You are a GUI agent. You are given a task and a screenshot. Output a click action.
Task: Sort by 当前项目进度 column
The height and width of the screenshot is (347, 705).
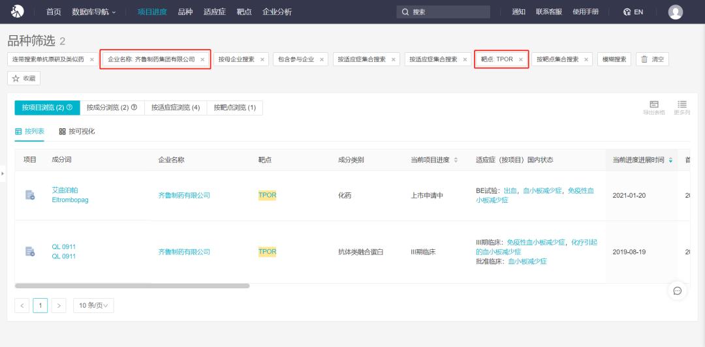[456, 160]
